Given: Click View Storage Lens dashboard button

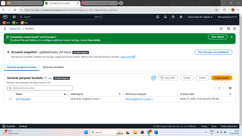Looking at the screenshot, I should [x=213, y=52].
